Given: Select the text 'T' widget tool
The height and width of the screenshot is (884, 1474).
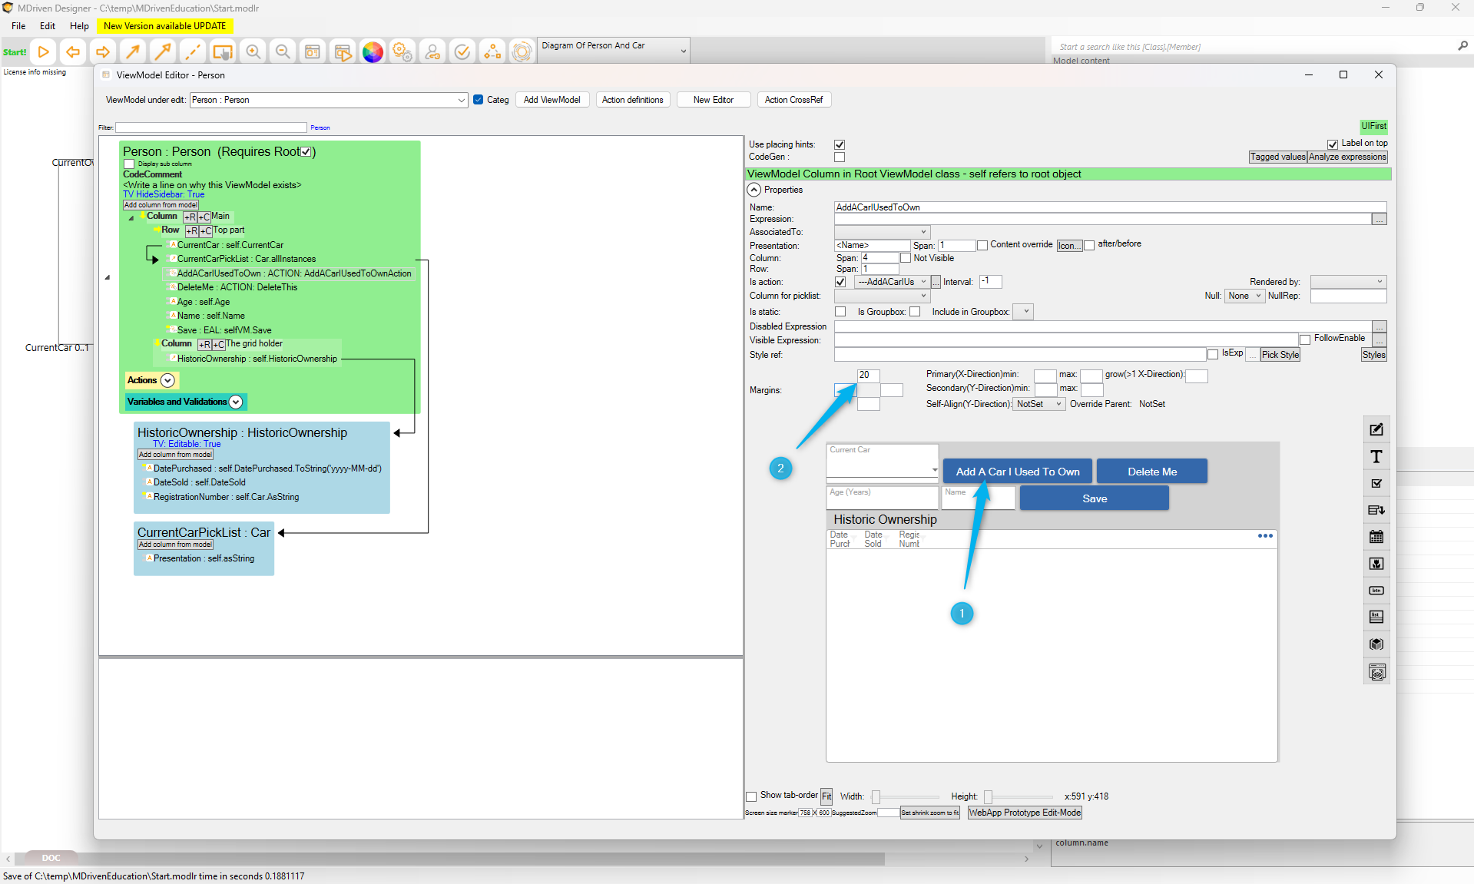Looking at the screenshot, I should tap(1376, 457).
